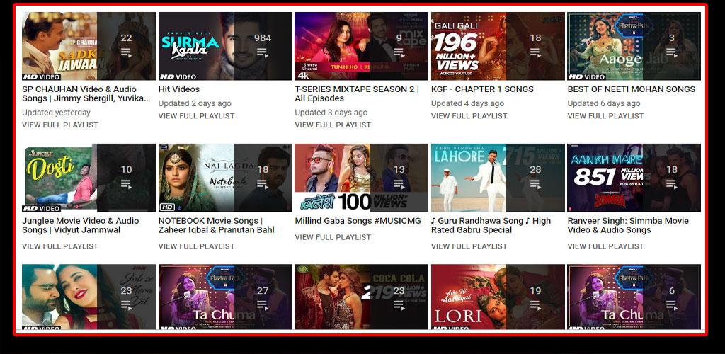Click 'Updated yesterday' text under SP CHAUHAN
Screen dimensions: 725x354
[56, 113]
